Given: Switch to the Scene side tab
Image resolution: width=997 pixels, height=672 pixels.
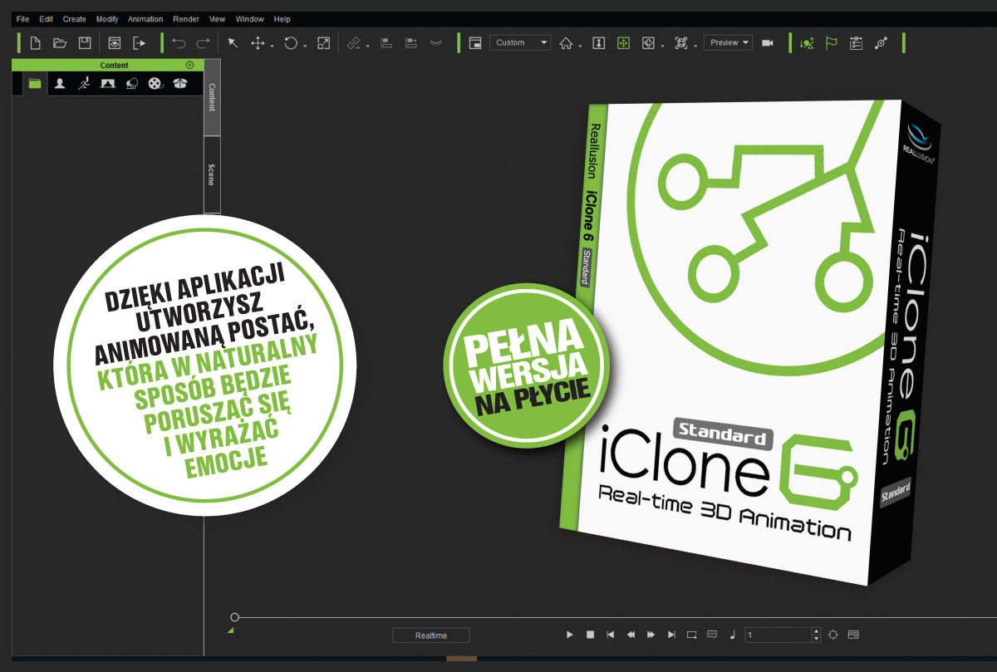Looking at the screenshot, I should pyautogui.click(x=211, y=174).
